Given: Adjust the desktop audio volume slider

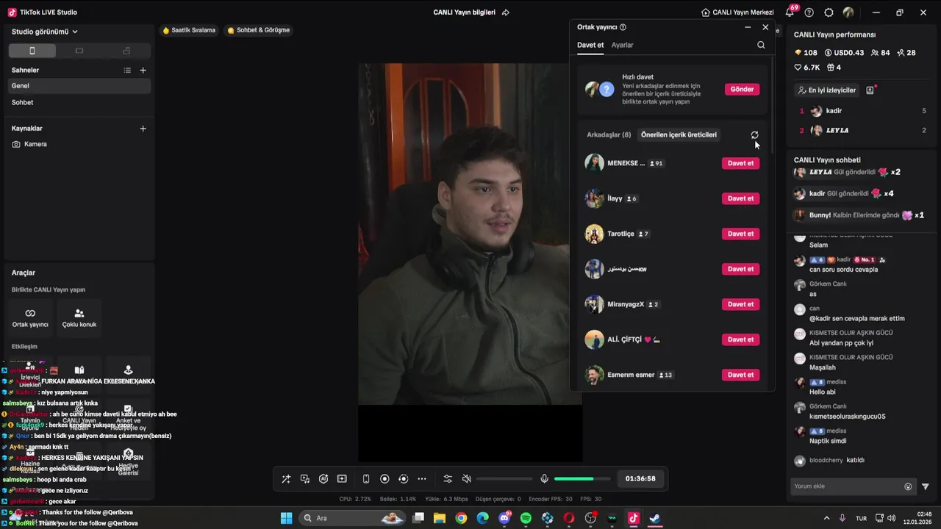Looking at the screenshot, I should [504, 479].
